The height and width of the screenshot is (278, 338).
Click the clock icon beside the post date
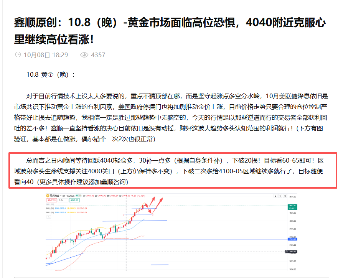click(x=18, y=55)
